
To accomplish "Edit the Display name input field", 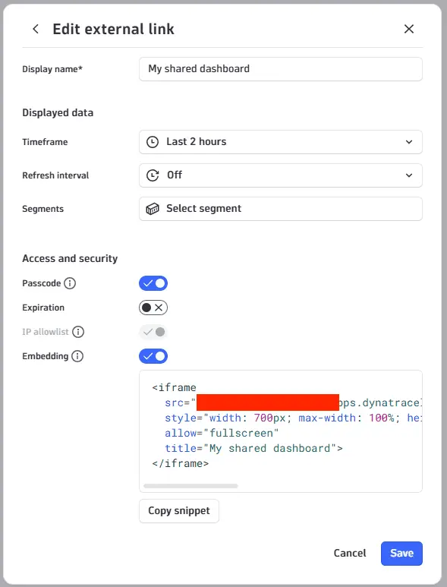I will (281, 69).
